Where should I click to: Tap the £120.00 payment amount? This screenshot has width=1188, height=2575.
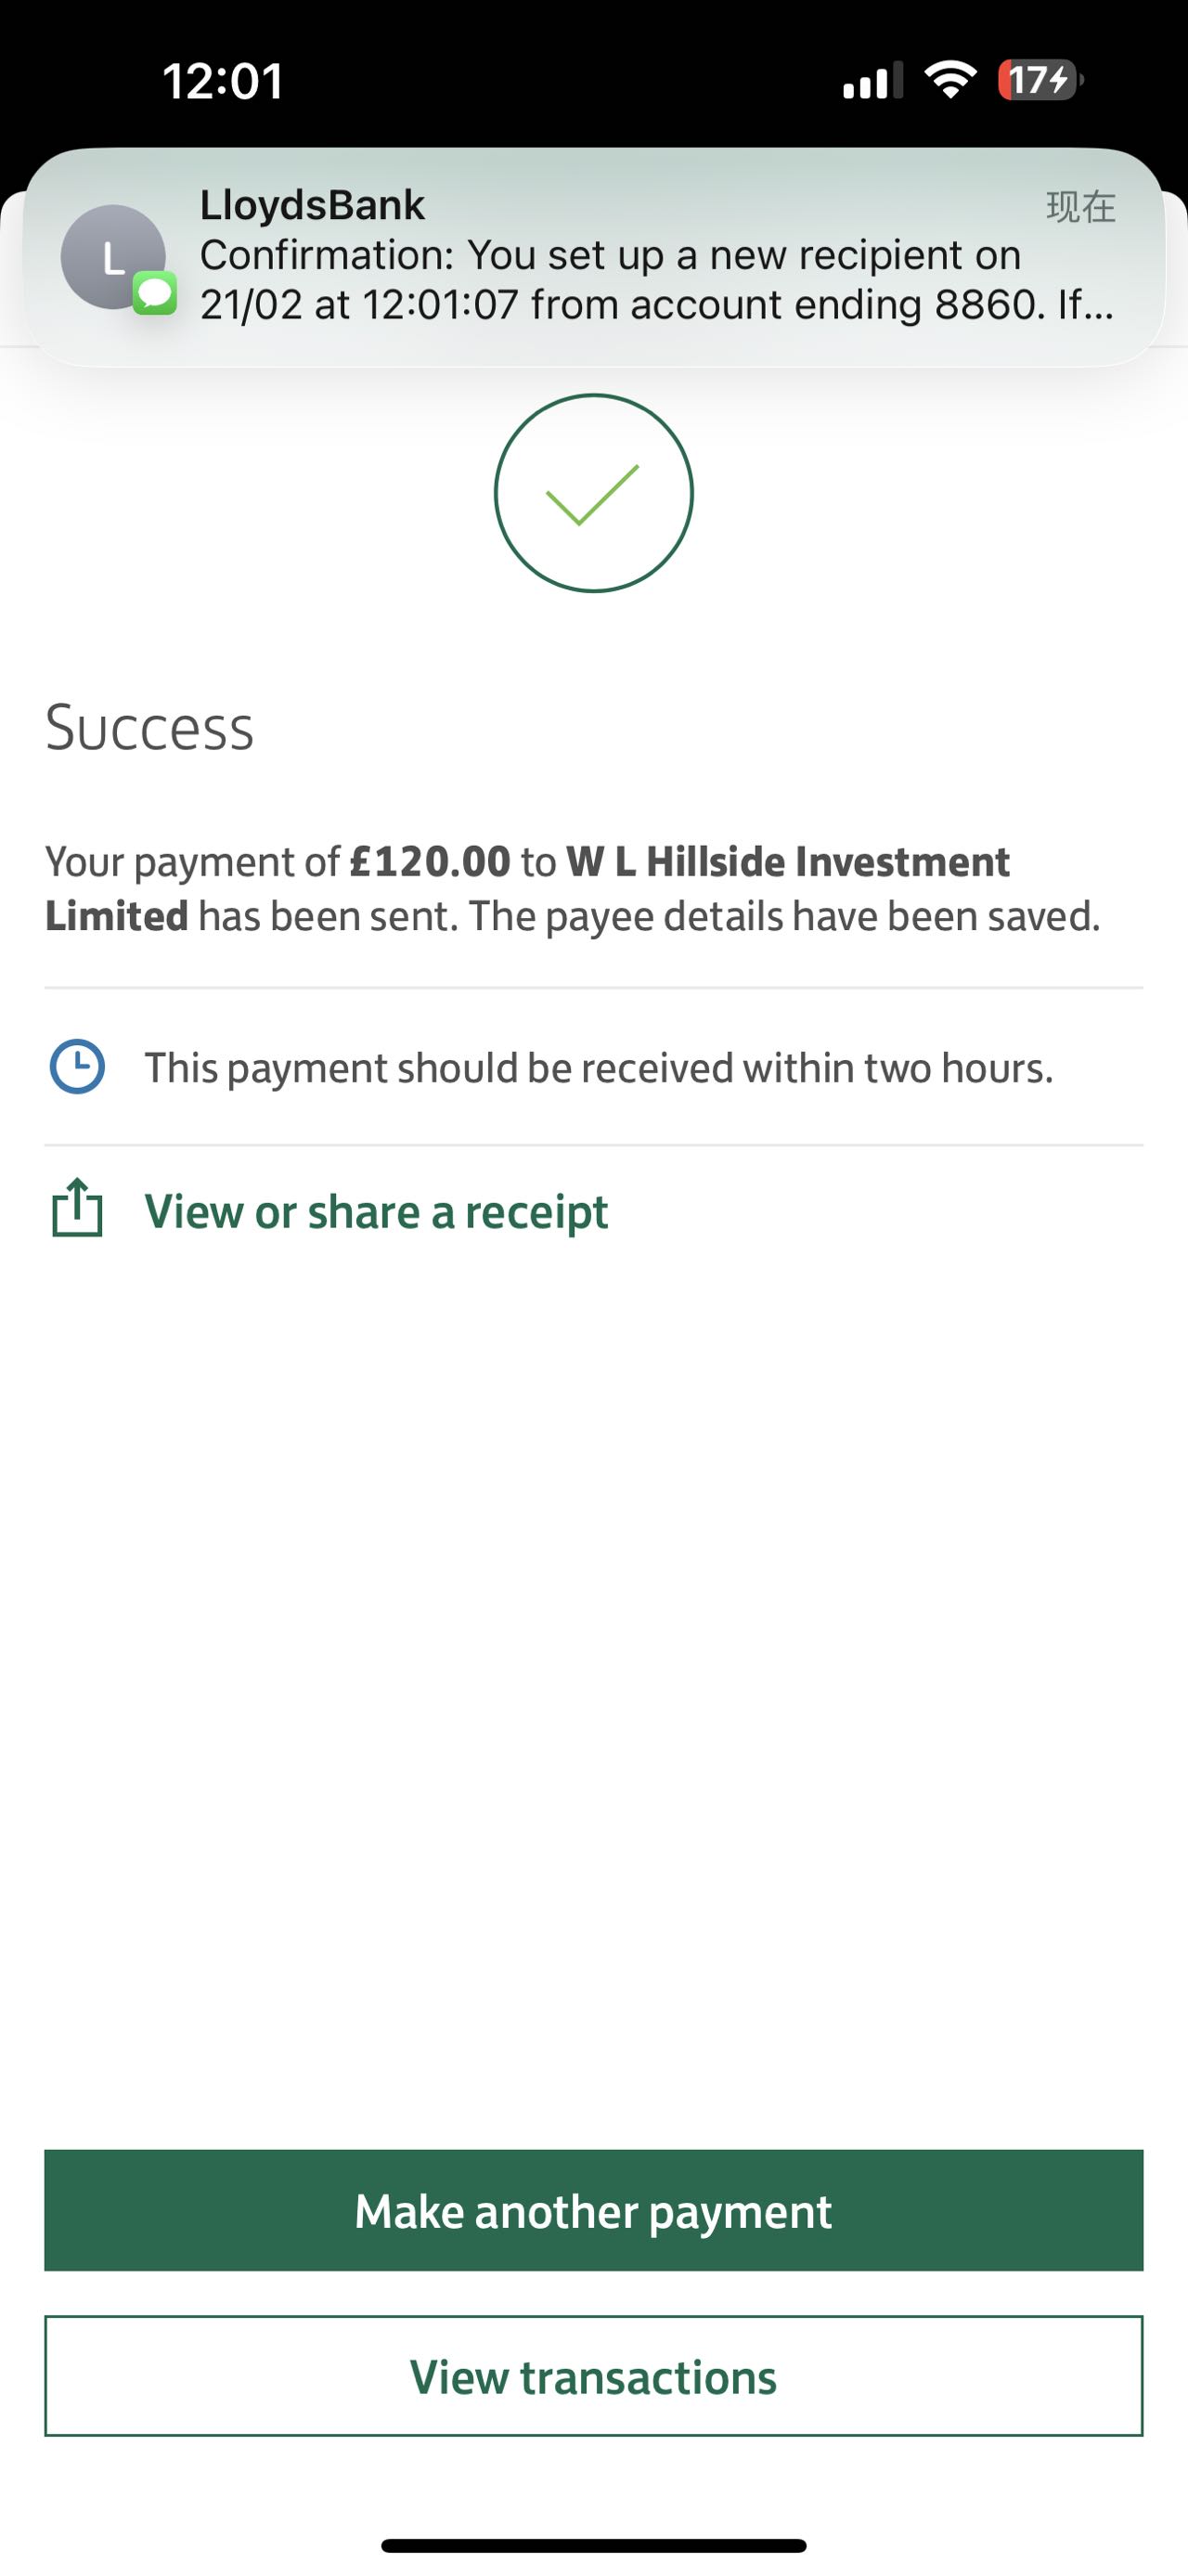[x=430, y=861]
